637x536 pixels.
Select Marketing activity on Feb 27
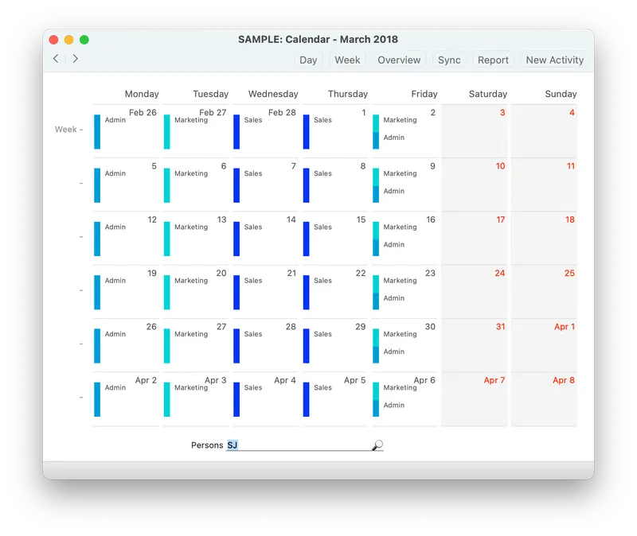click(x=191, y=120)
